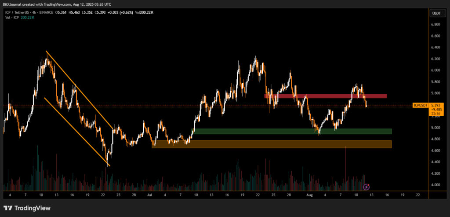Click the Jul label on time axis
Image resolution: width=450 pixels, height=217 pixels.
[149, 194]
